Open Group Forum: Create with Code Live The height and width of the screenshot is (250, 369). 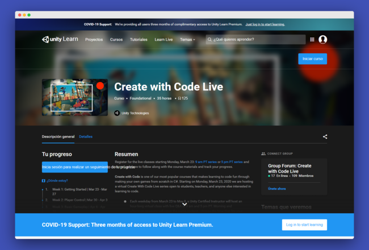[x=290, y=169]
